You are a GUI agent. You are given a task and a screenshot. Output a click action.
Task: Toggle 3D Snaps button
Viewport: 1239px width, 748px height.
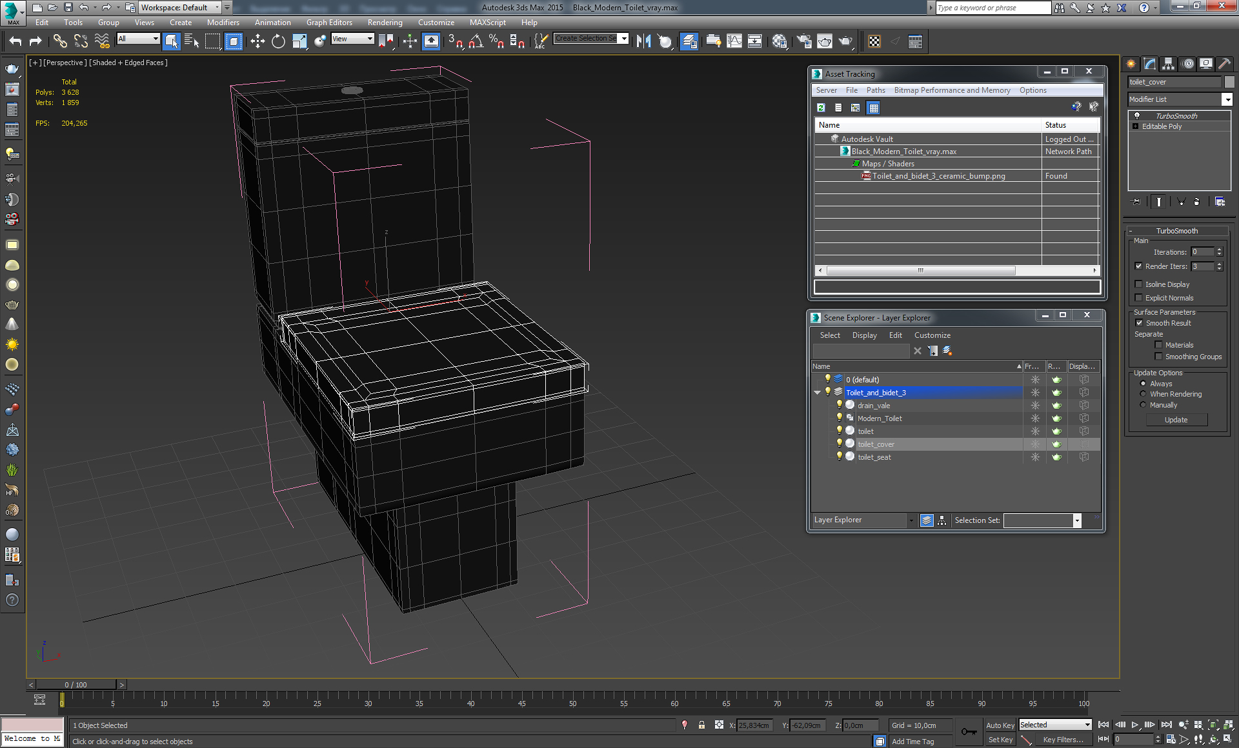tap(455, 41)
